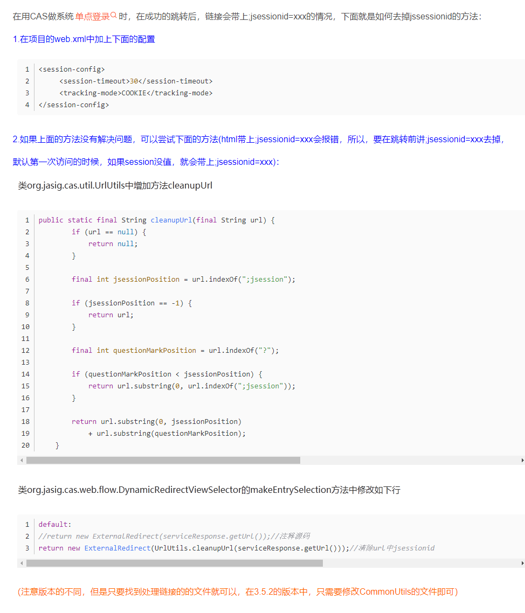Click the orange note about CommonUtils at the bottom
This screenshot has height=613, width=525.
(237, 591)
